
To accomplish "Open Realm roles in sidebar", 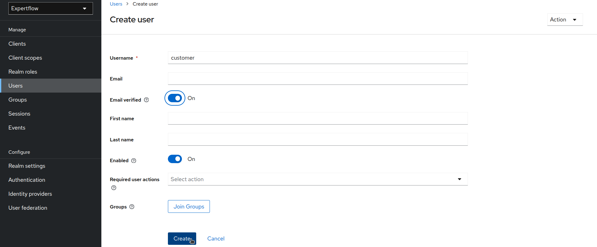I will 23,72.
